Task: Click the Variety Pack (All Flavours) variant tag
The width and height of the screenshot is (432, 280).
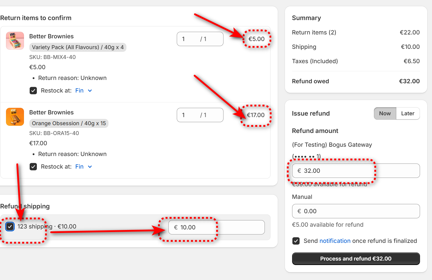Action: tap(78, 47)
